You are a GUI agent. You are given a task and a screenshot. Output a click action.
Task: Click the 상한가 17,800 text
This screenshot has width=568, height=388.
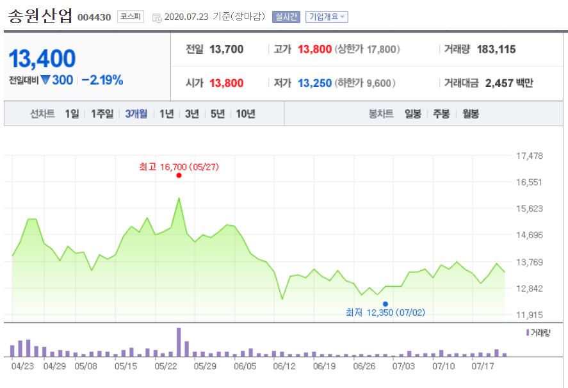click(x=368, y=49)
